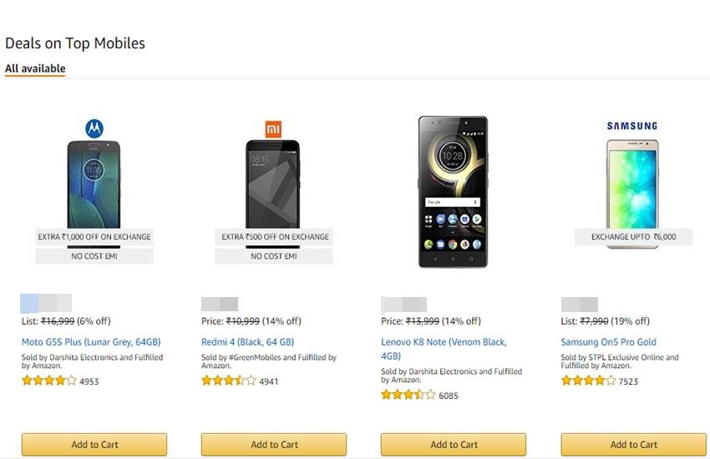The width and height of the screenshot is (710, 459).
Task: Add Redmi 4 to cart
Action: 274,444
